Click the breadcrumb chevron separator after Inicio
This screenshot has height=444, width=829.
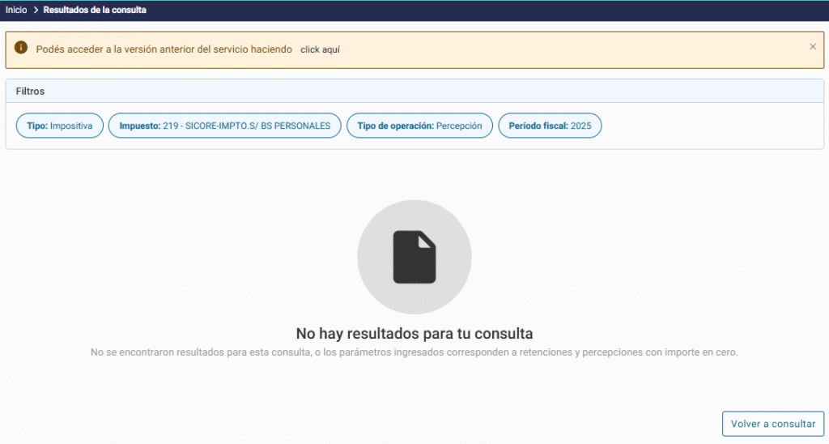[36, 10]
